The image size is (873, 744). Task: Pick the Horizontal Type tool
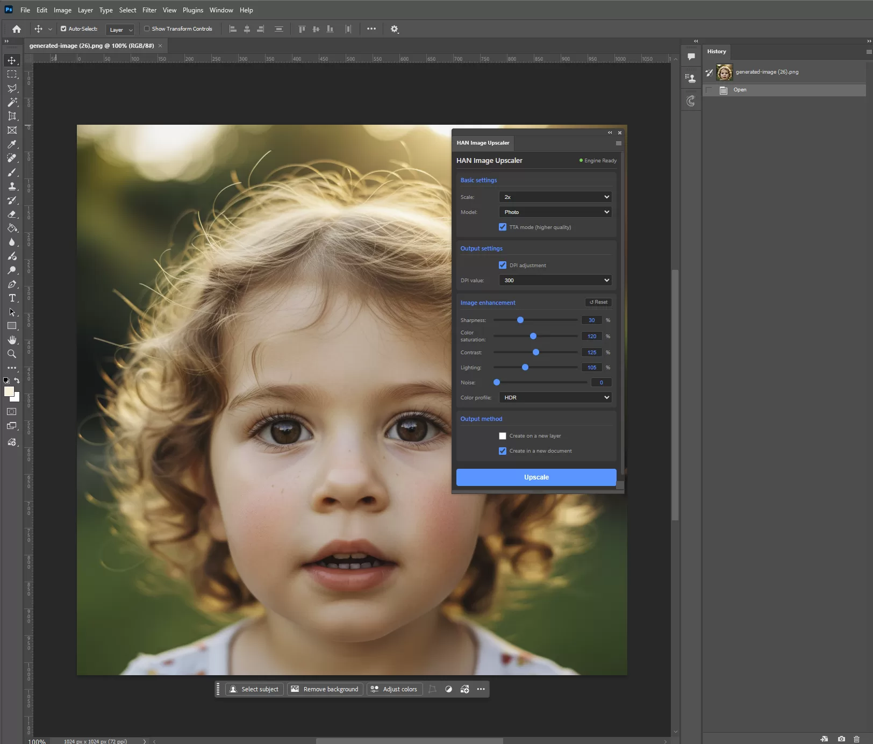coord(12,298)
